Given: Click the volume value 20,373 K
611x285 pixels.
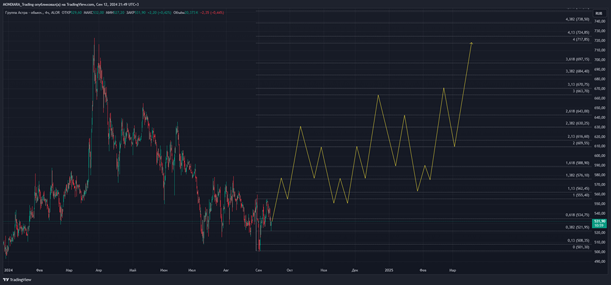Looking at the screenshot, I should click(x=191, y=12).
